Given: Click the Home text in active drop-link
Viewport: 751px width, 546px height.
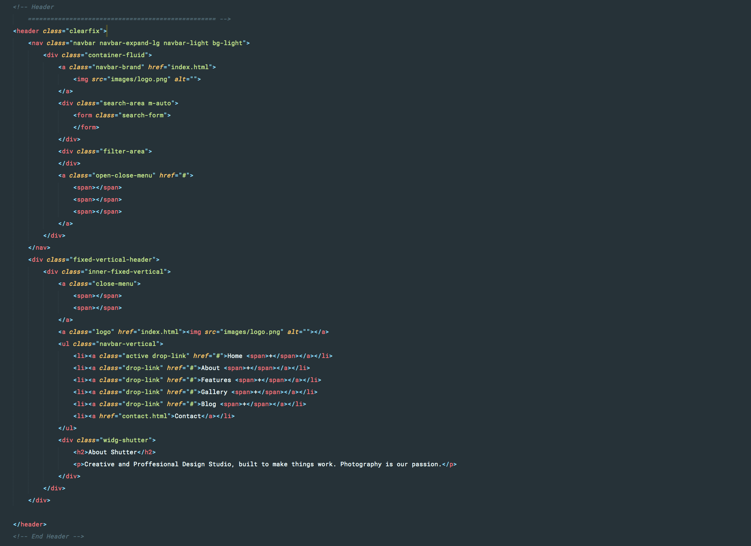Looking at the screenshot, I should [235, 356].
